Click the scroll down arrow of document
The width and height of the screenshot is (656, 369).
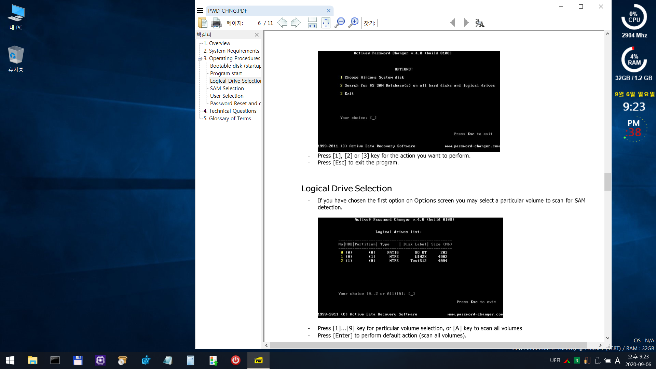pos(607,338)
